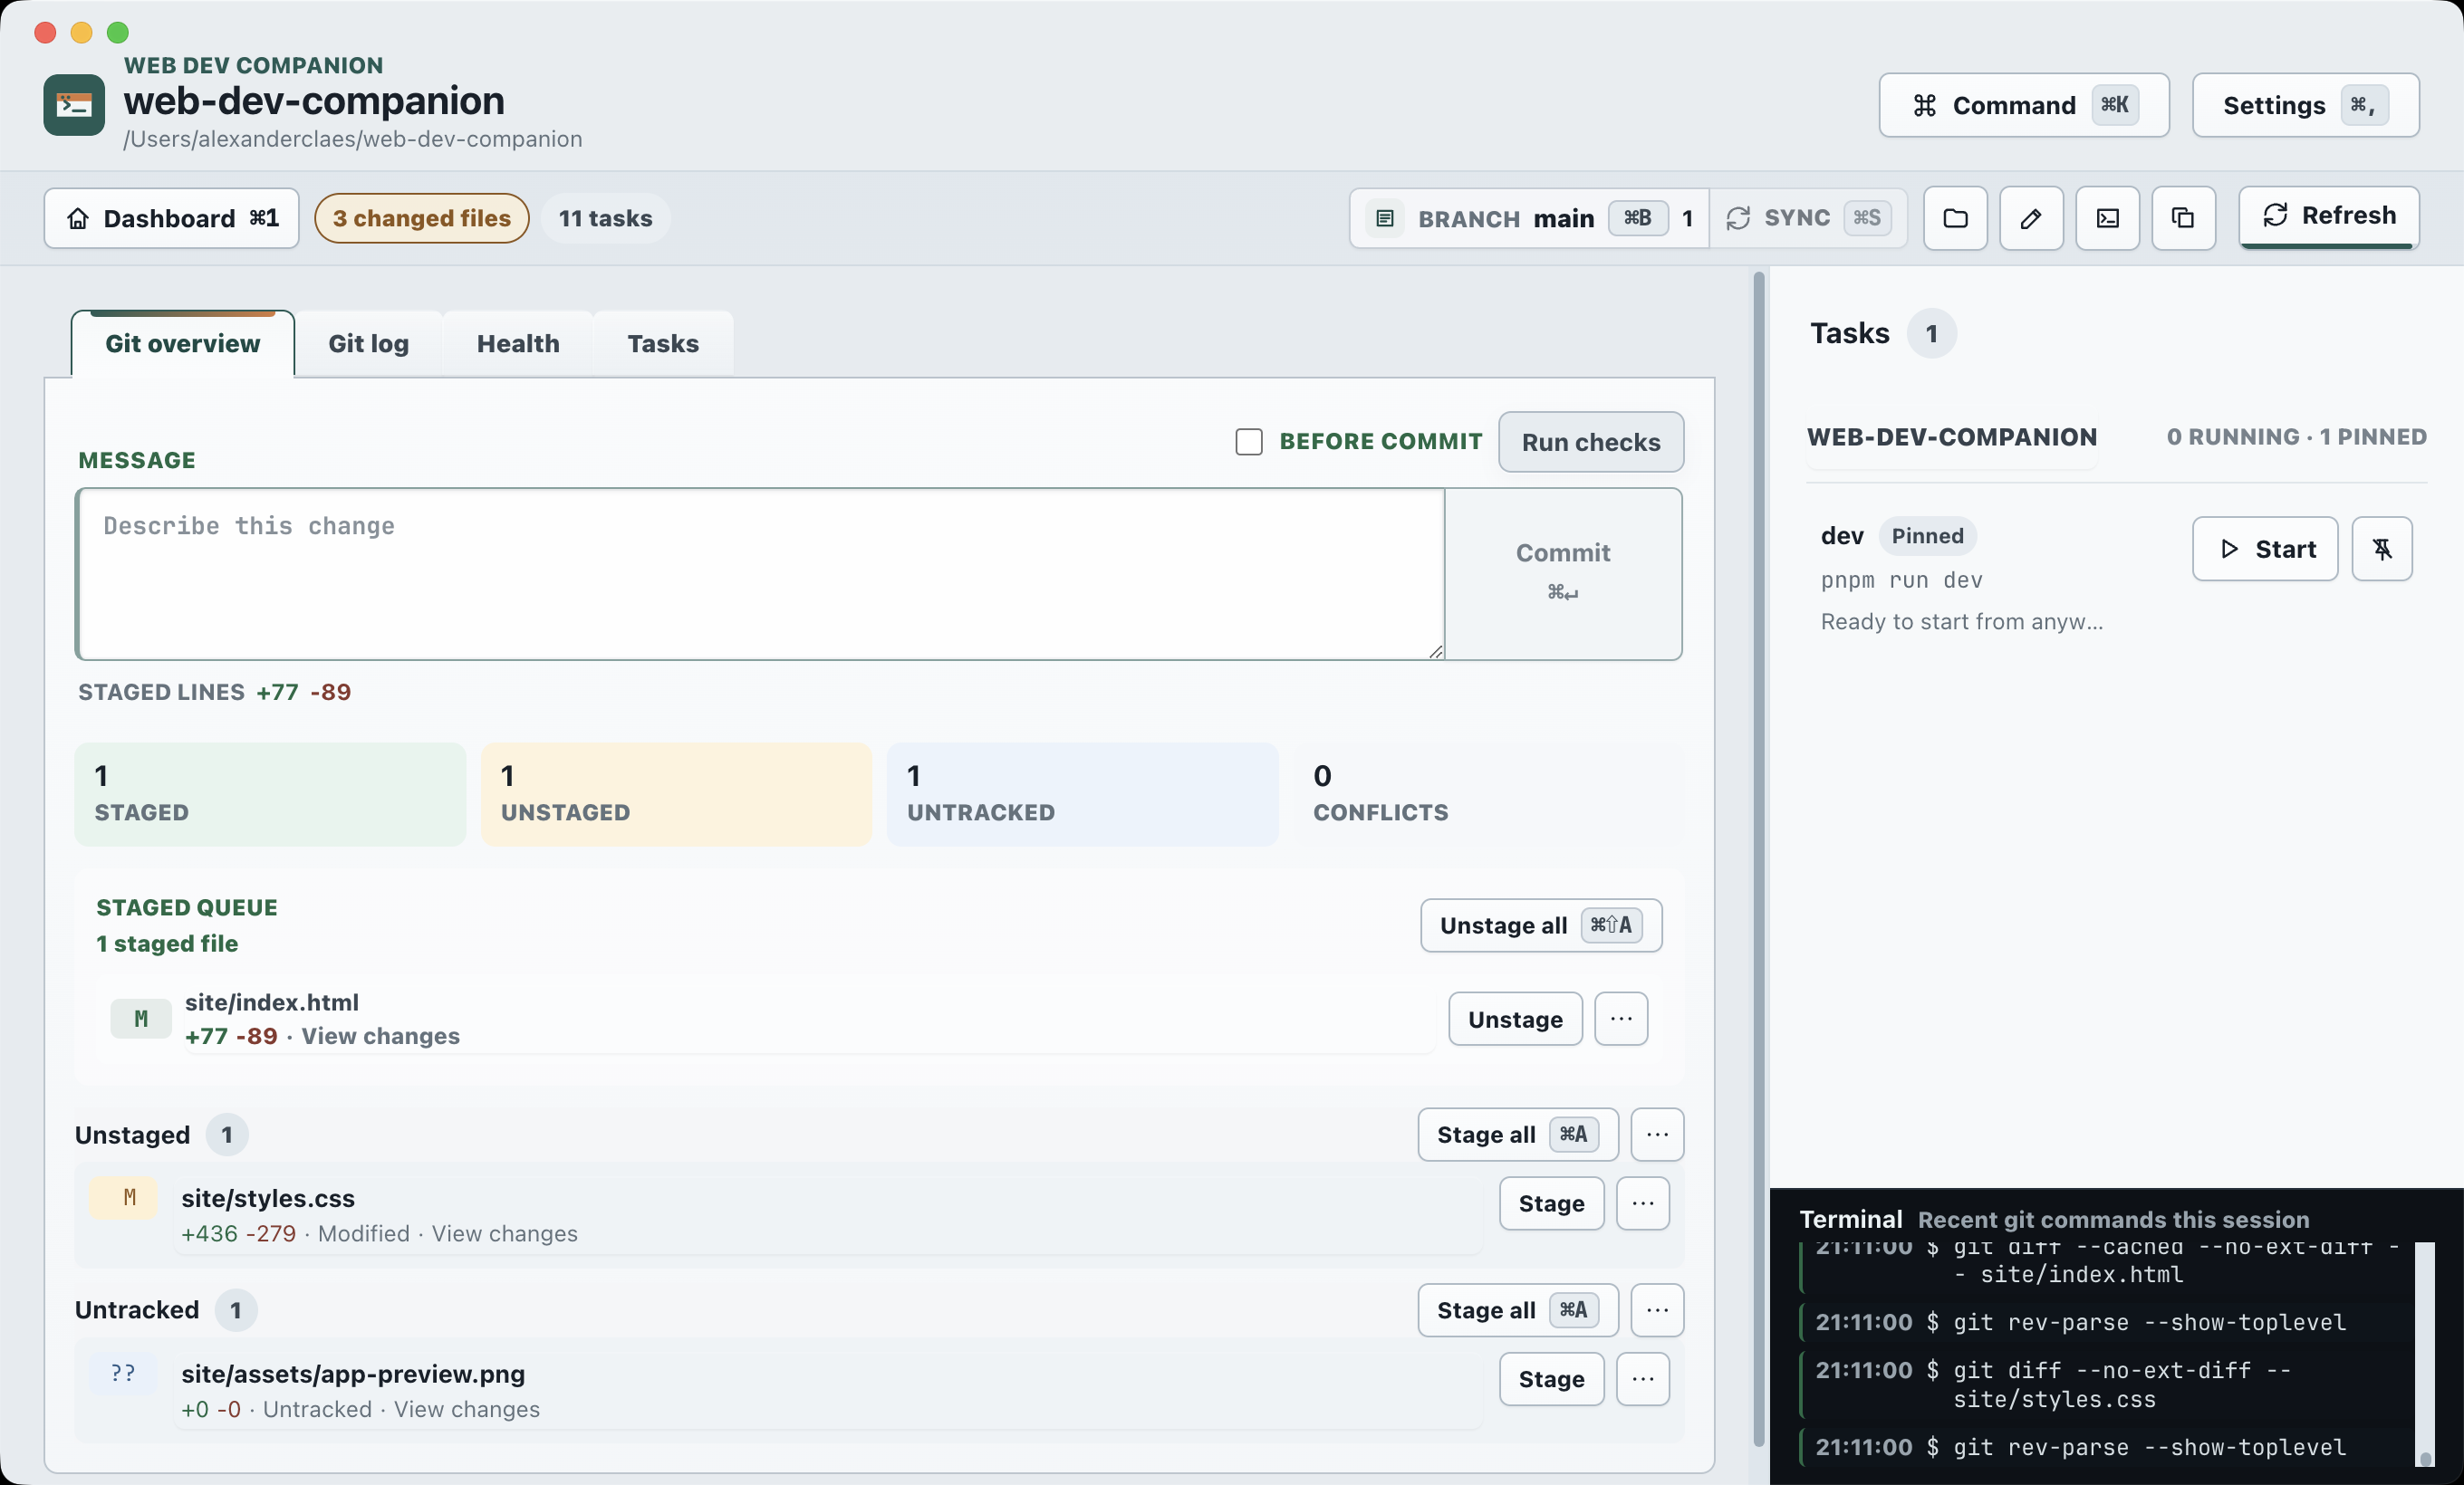Click the STAGED LINES +77 -89 label

[x=215, y=692]
